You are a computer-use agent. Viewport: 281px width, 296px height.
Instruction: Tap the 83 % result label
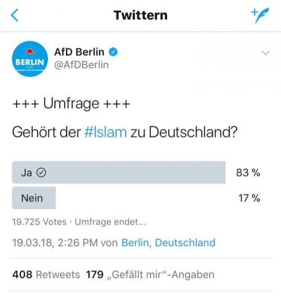click(248, 173)
